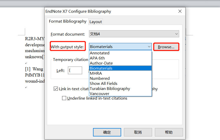This screenshot has height=140, width=220.
Task: Confirm with the 确定 button
Action: 107,132
